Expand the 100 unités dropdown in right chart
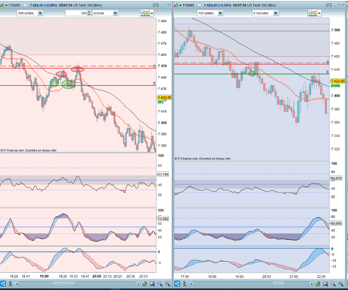The image size is (348, 290). 220,13
